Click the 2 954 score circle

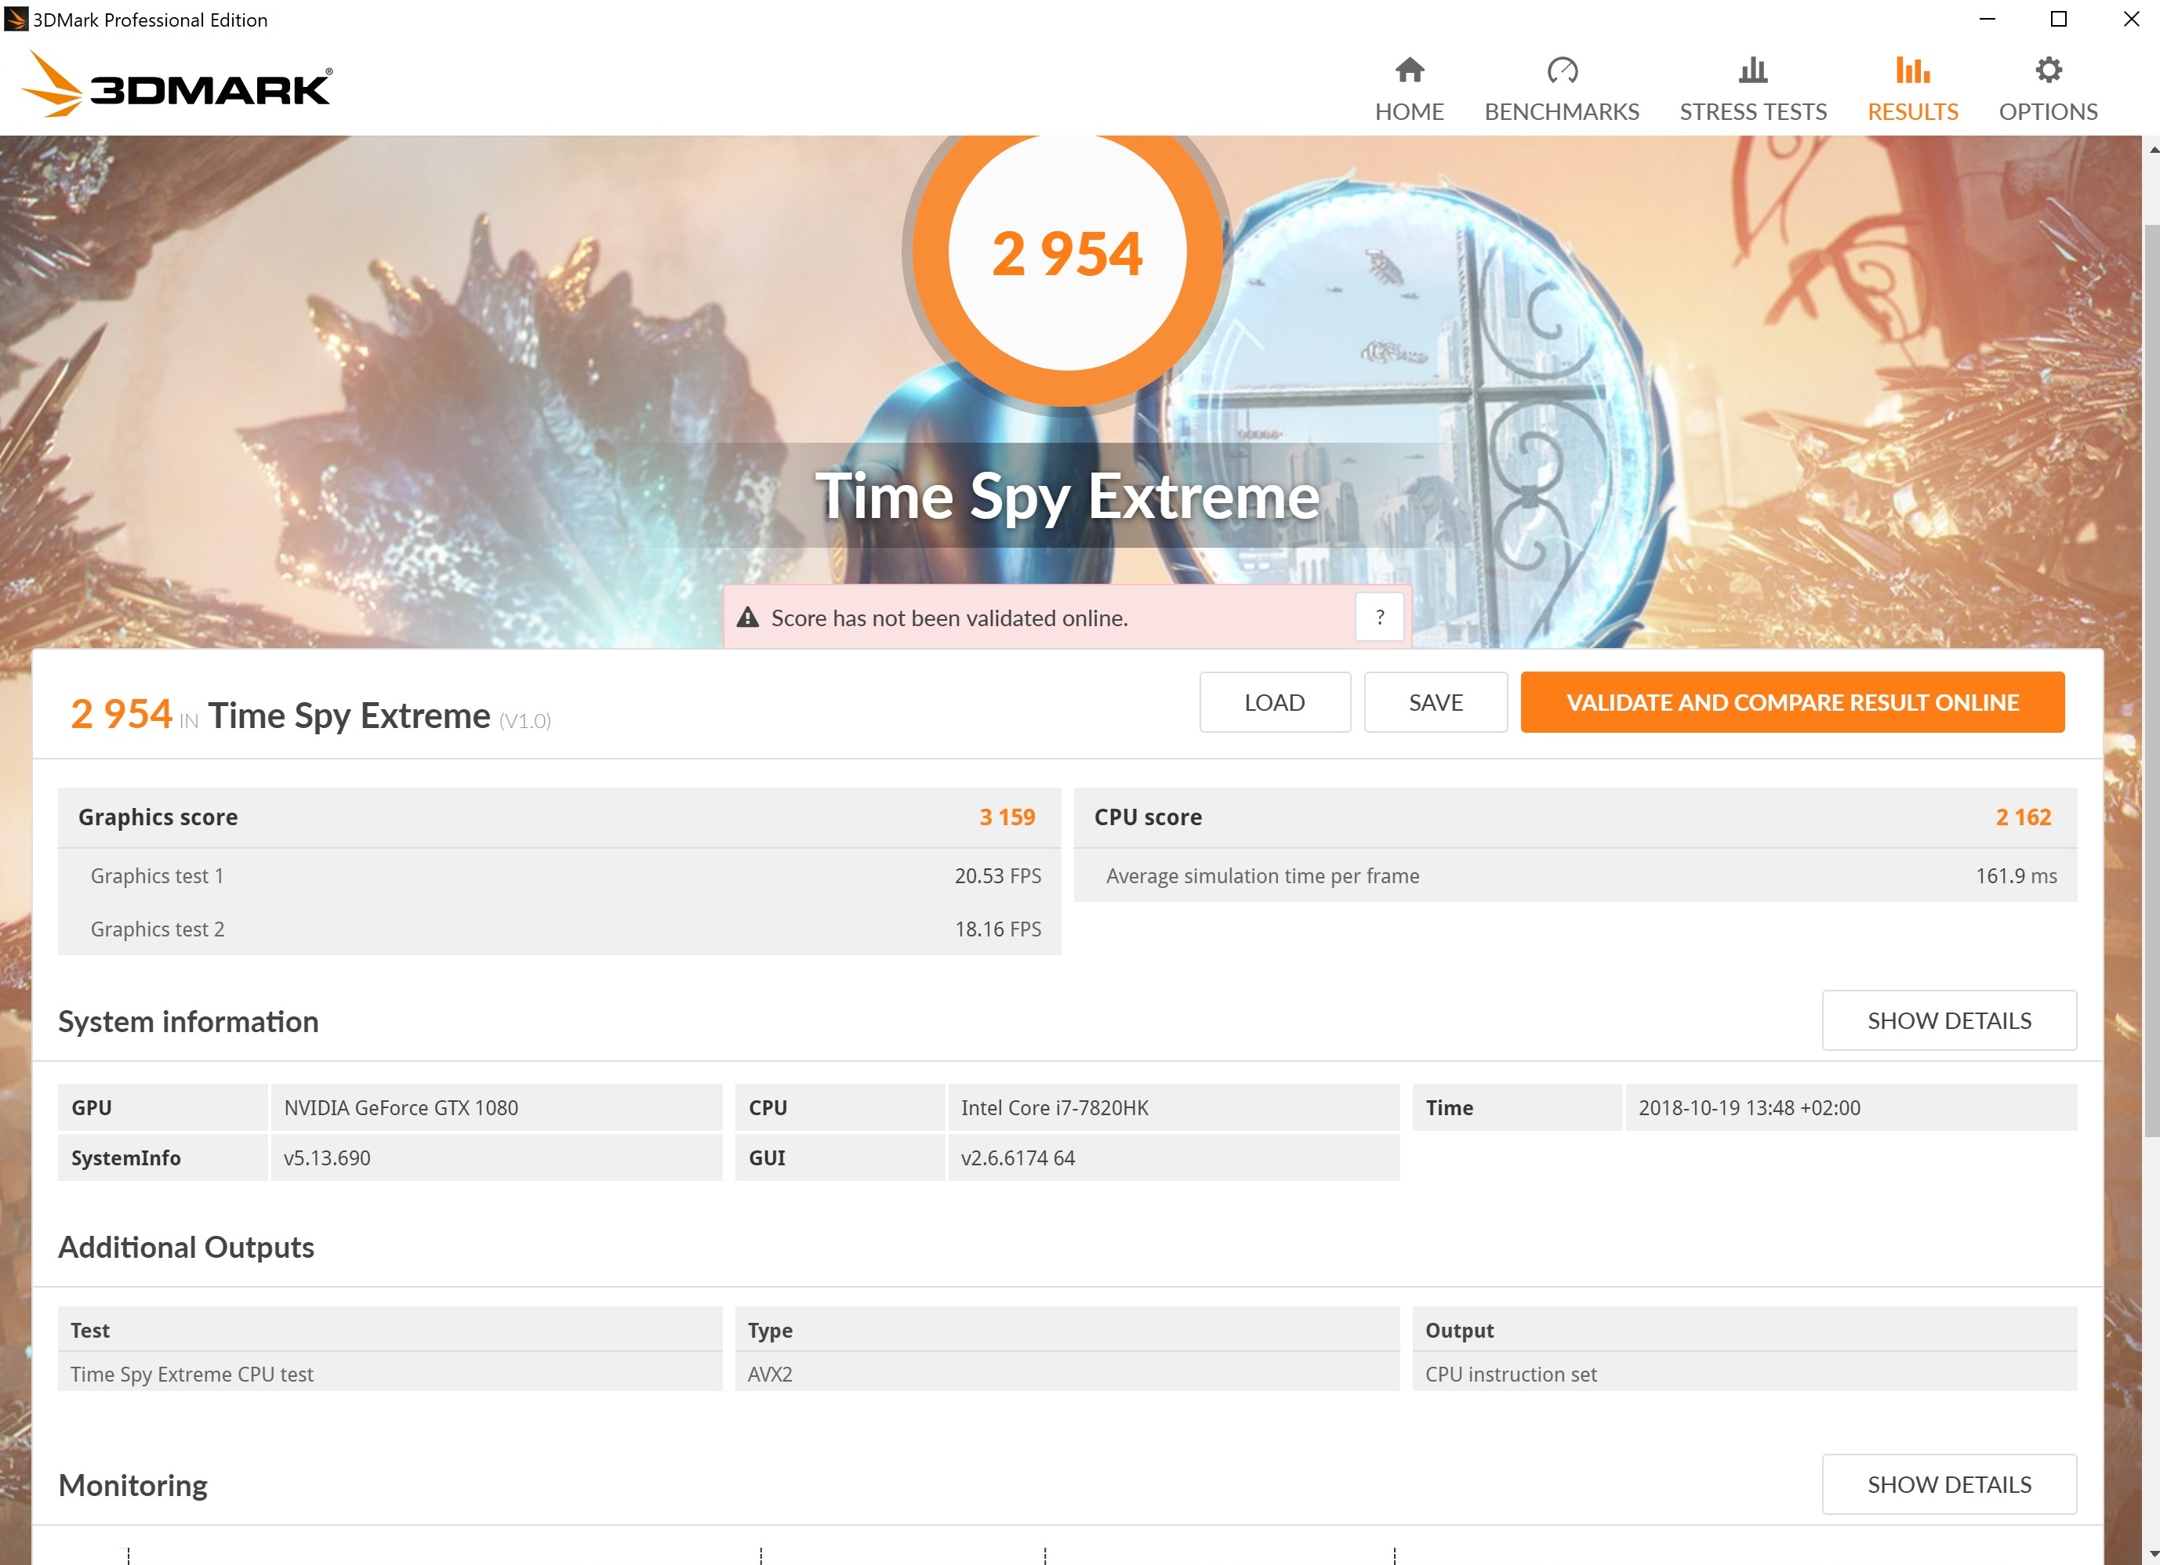(x=1066, y=254)
